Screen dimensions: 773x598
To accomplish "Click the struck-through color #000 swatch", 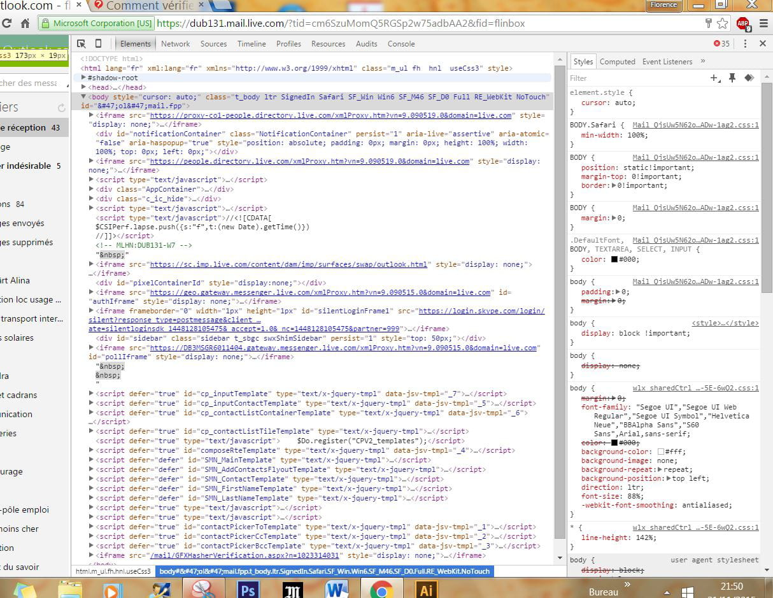I will [614, 443].
